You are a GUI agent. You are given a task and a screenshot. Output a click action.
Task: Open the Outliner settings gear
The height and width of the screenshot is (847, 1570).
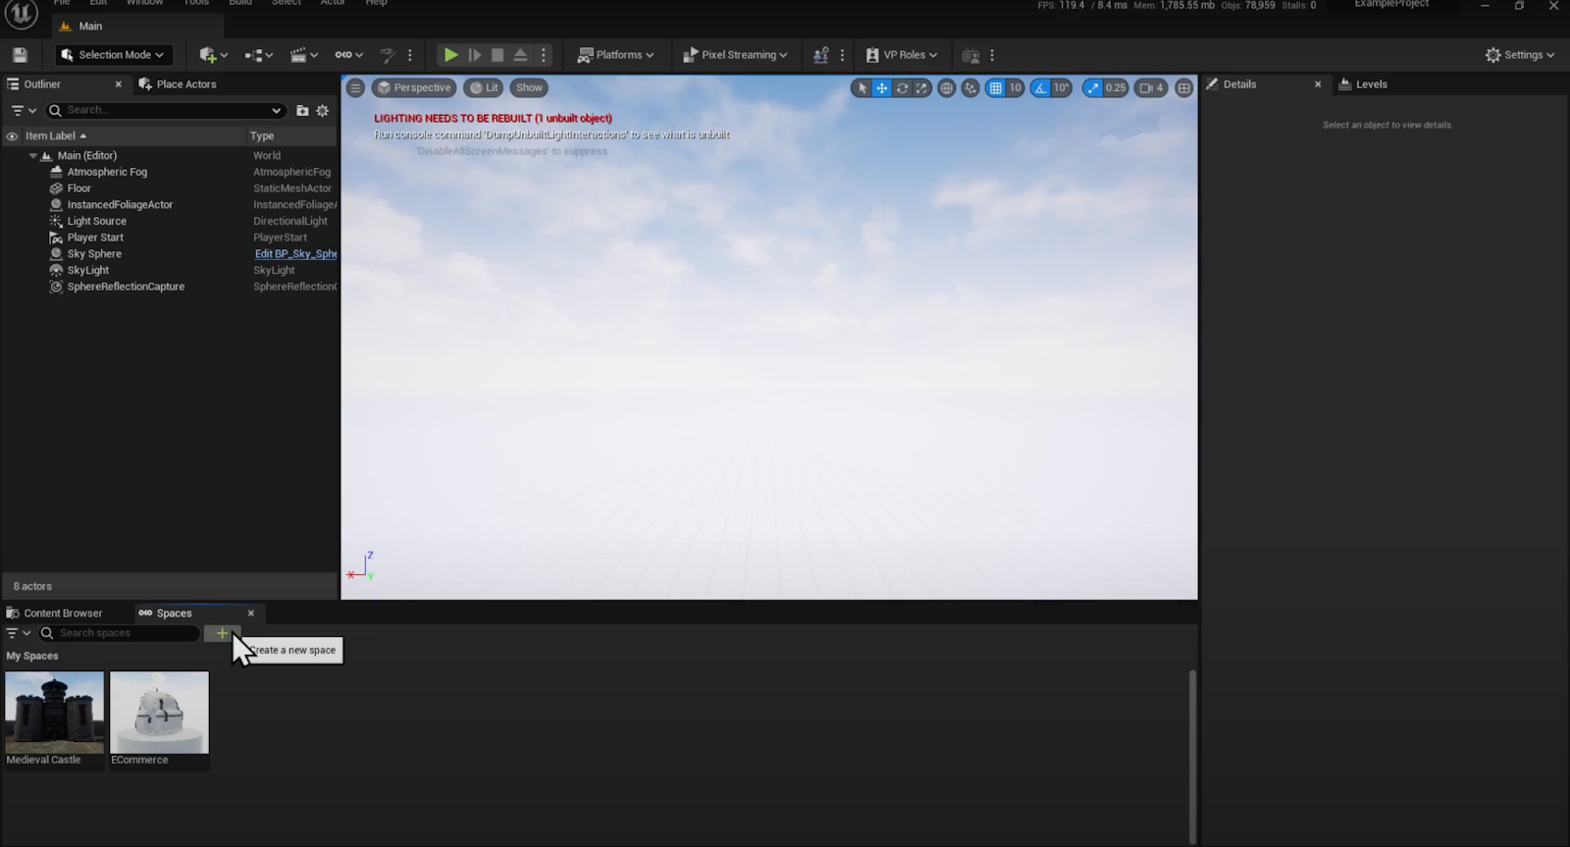[322, 111]
